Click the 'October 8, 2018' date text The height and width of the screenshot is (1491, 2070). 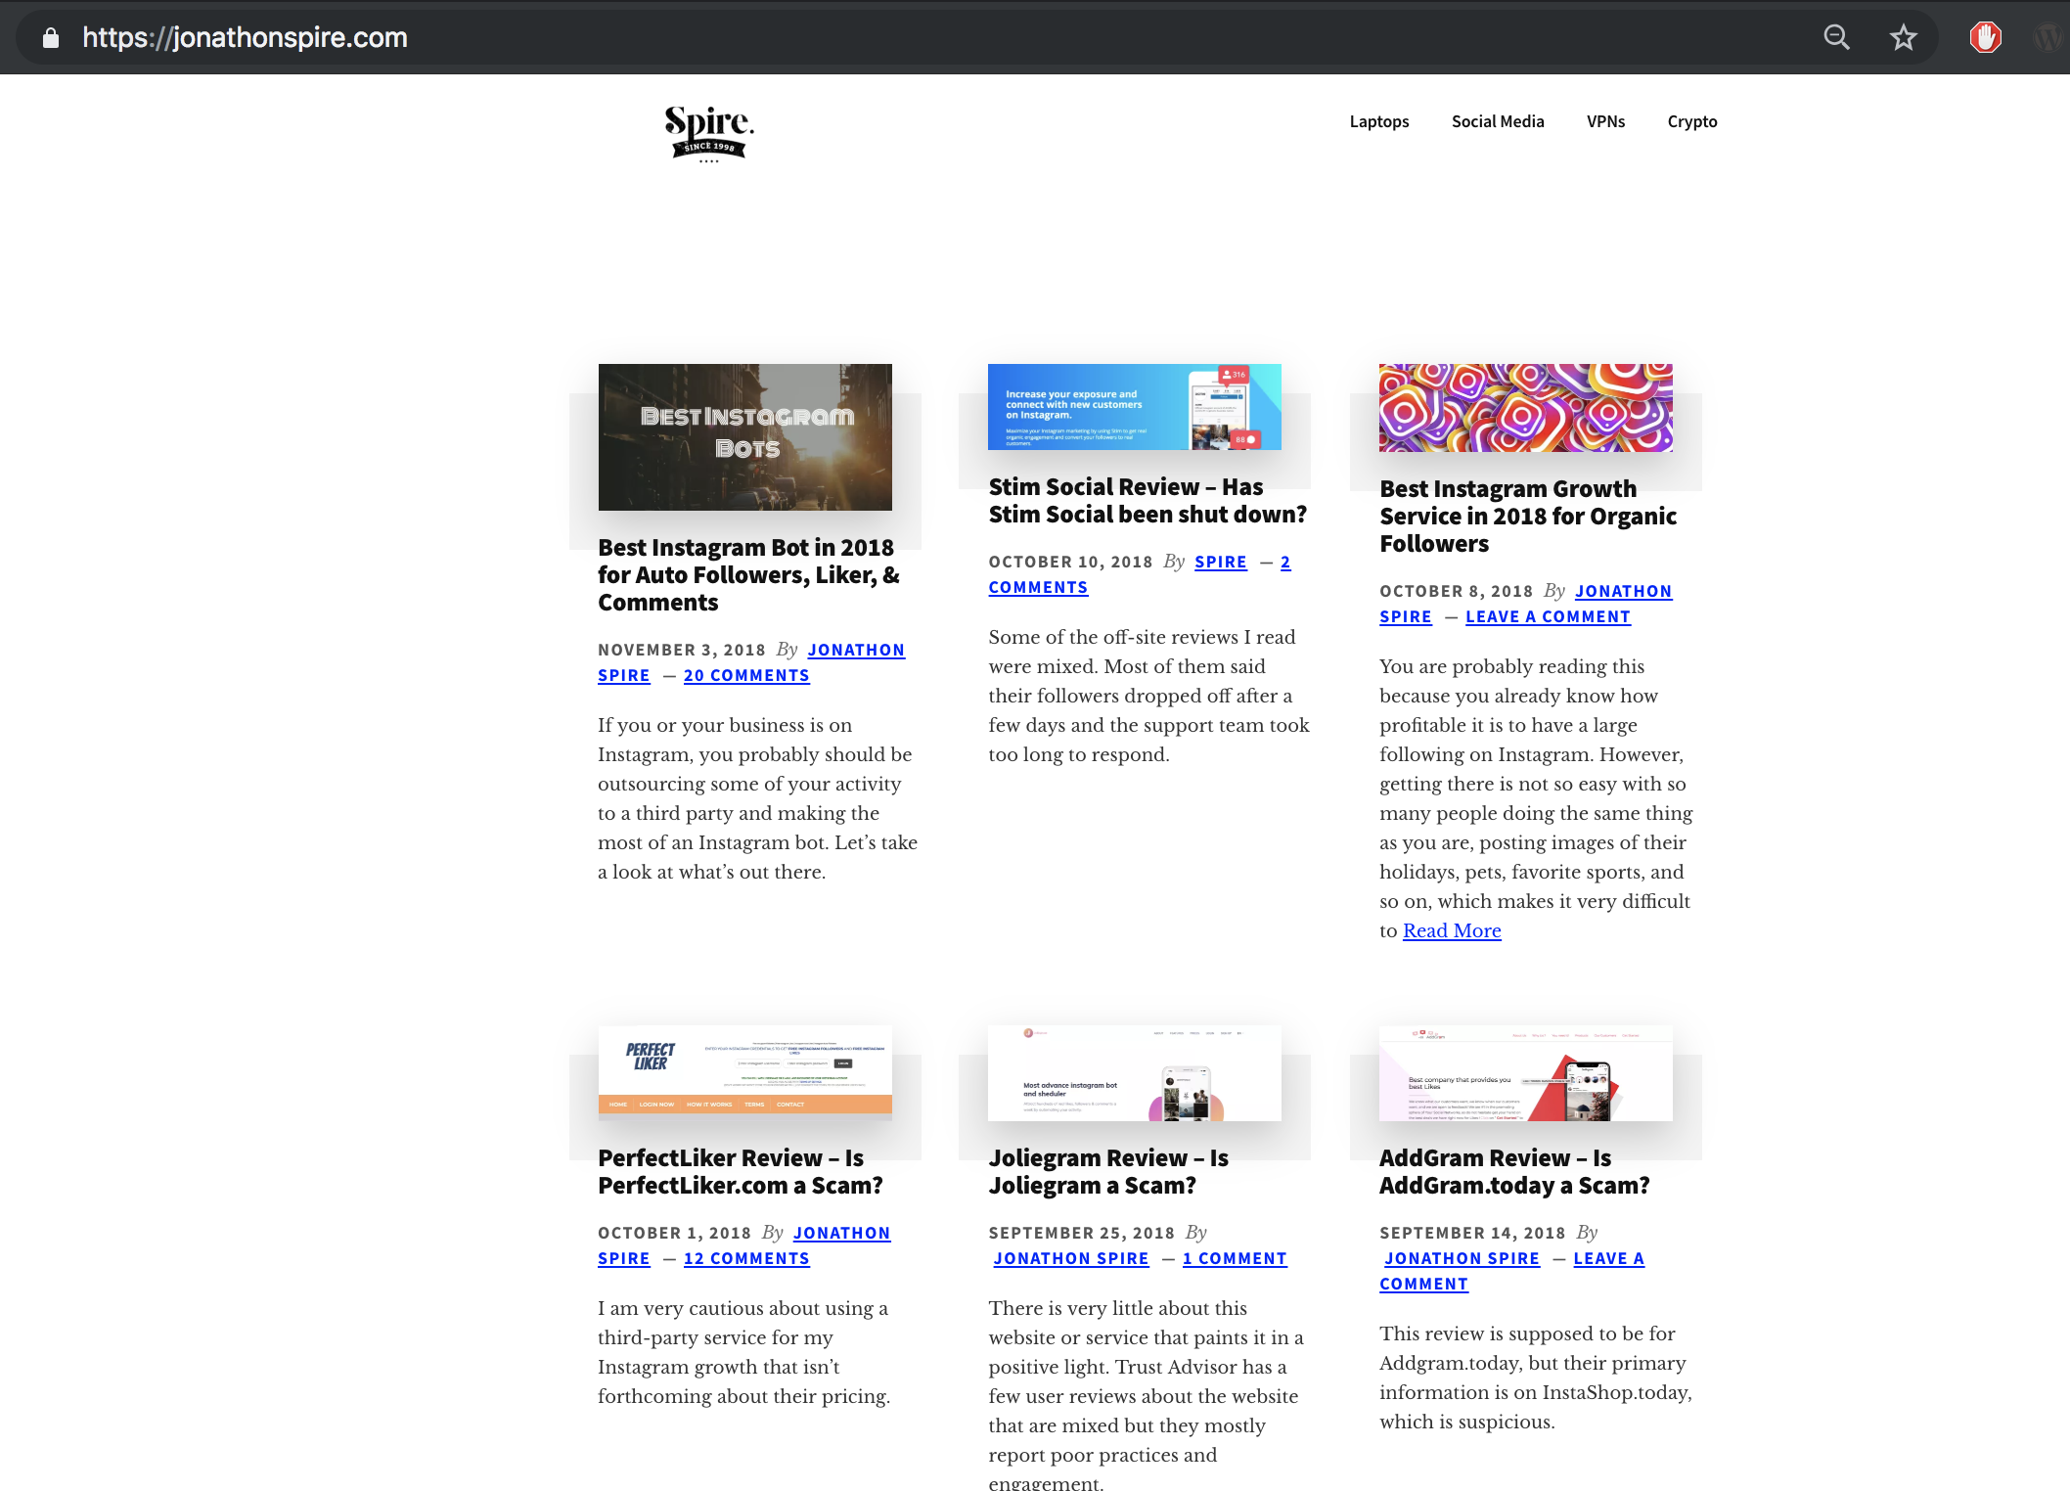click(x=1456, y=591)
